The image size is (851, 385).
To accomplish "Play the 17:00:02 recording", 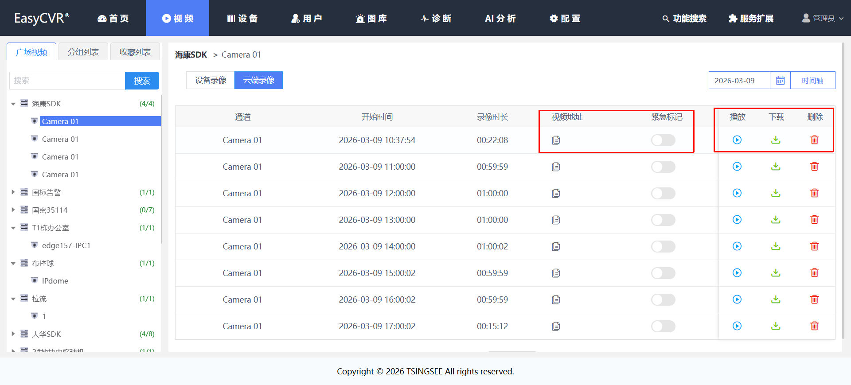I will point(737,326).
